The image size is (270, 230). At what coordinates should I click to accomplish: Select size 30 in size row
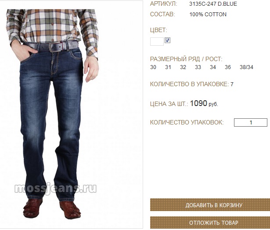click(153, 67)
